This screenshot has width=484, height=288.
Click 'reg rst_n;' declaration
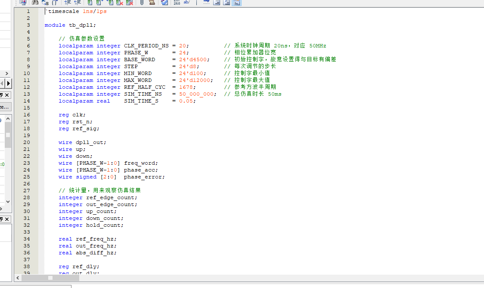point(76,122)
